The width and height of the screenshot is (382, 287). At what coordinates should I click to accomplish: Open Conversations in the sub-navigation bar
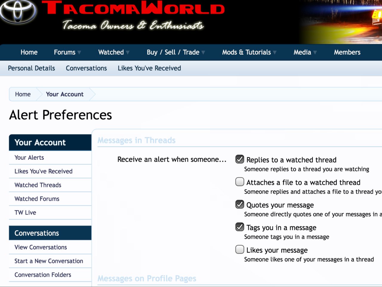click(86, 68)
